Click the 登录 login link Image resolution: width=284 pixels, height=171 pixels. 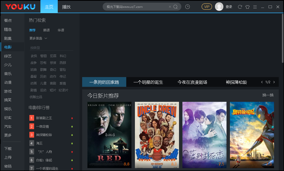click(229, 7)
